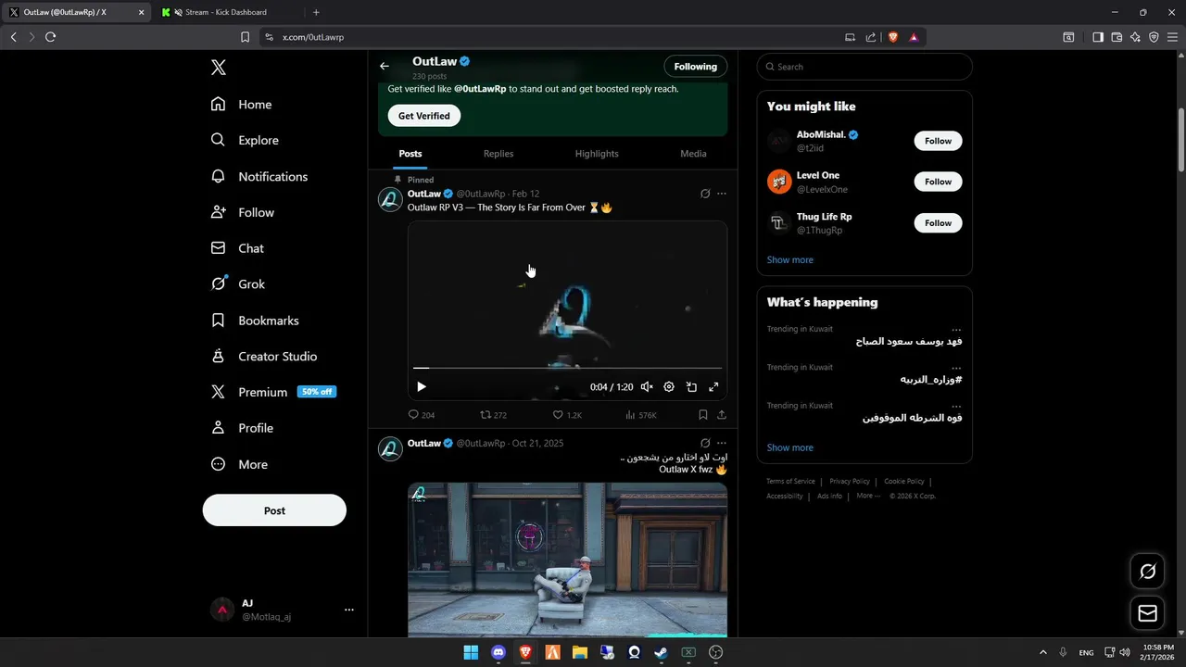This screenshot has width=1186, height=667.
Task: Open the Outlaw X fwz video thumbnail
Action: (x=567, y=560)
